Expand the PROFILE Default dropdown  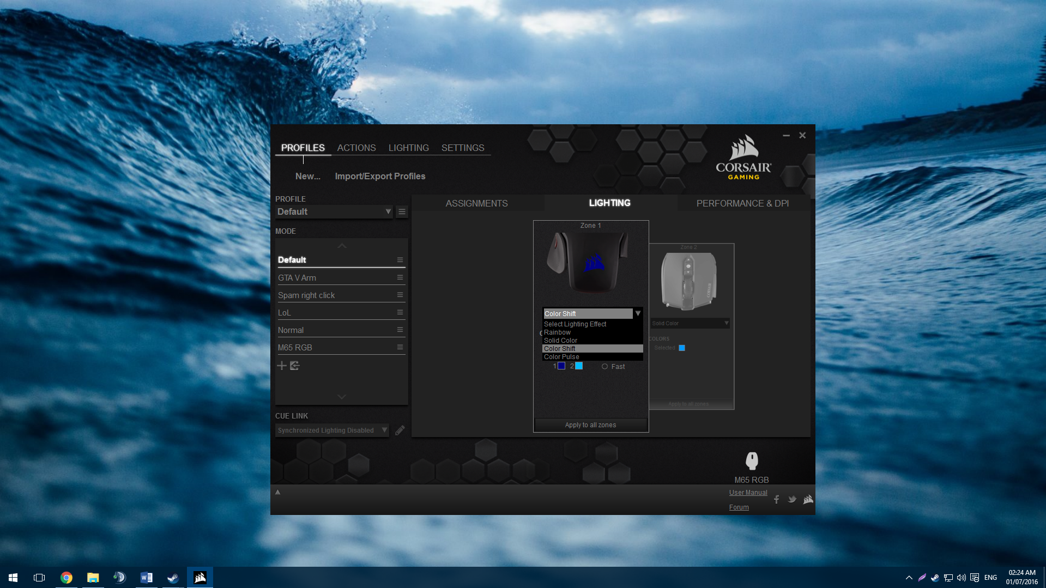coord(334,211)
